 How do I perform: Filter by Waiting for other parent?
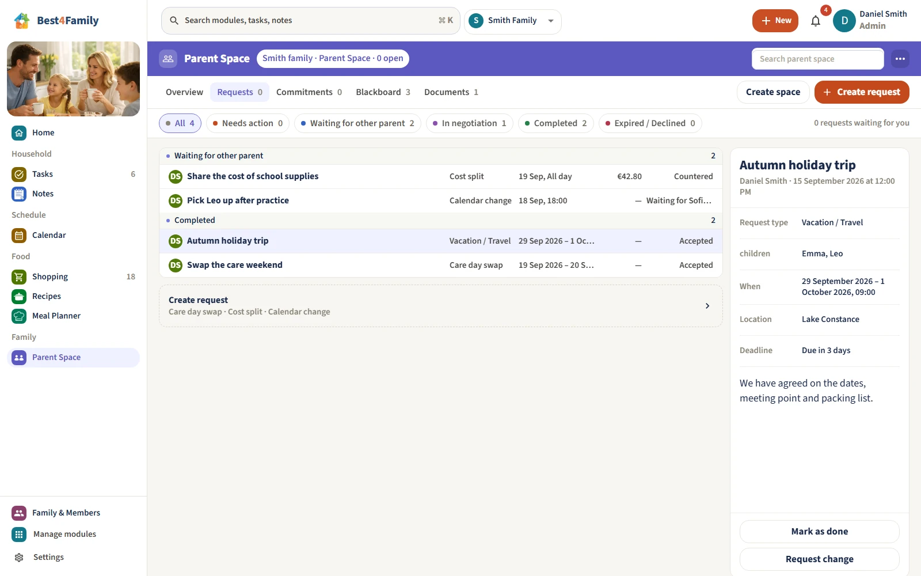(x=357, y=123)
